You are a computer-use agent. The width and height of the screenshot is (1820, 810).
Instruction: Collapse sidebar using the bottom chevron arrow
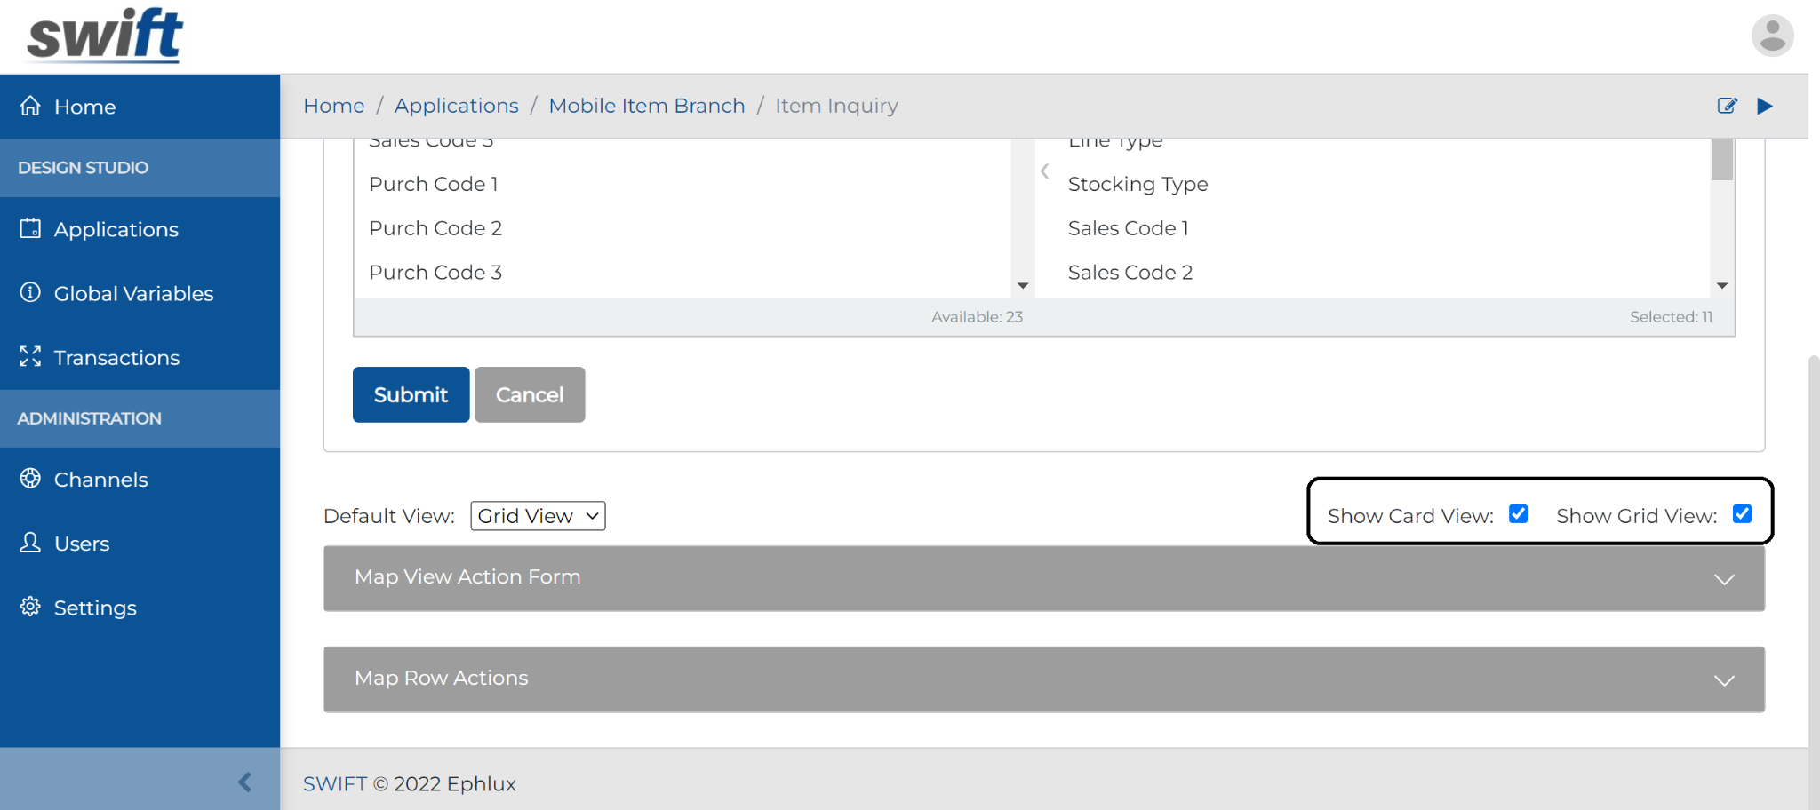(244, 782)
